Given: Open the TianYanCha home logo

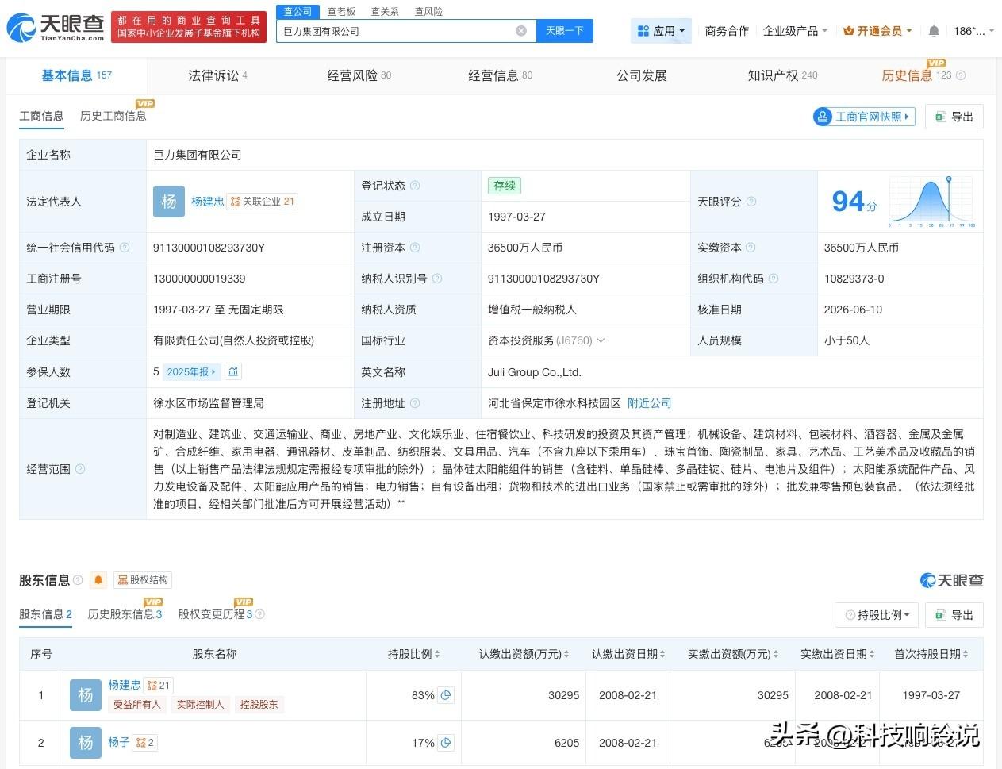Looking at the screenshot, I should pos(55,29).
